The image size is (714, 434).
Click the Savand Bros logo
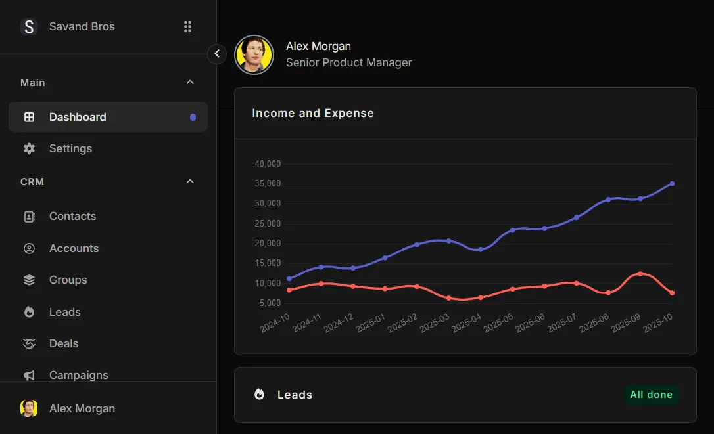(29, 27)
